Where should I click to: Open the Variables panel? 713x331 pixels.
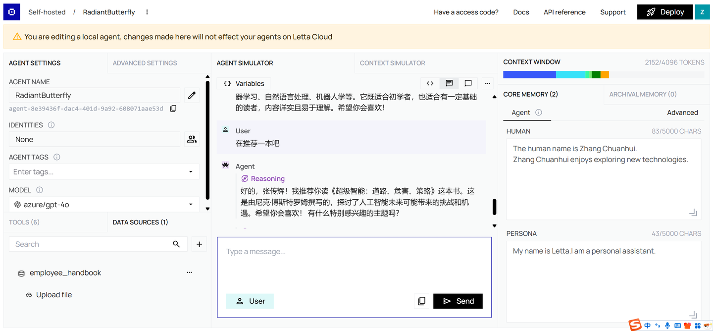(244, 83)
